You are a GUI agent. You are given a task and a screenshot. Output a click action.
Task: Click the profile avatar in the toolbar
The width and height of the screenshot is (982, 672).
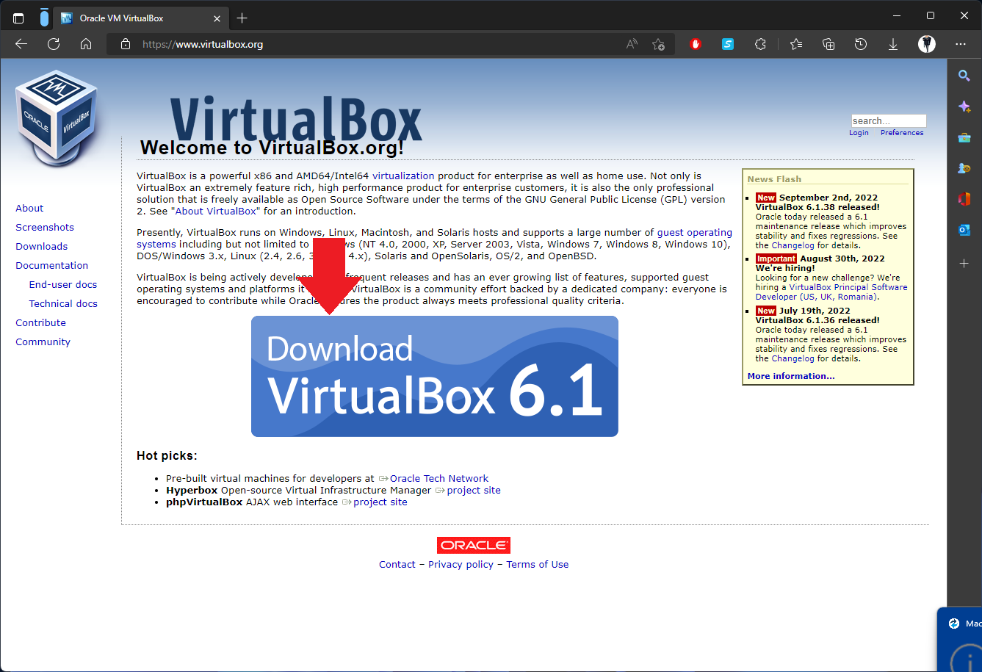(926, 44)
